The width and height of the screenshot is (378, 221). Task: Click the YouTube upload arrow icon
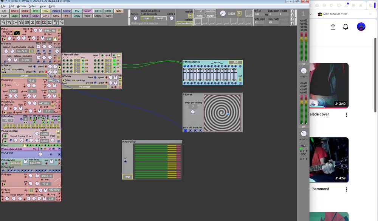[333, 27]
